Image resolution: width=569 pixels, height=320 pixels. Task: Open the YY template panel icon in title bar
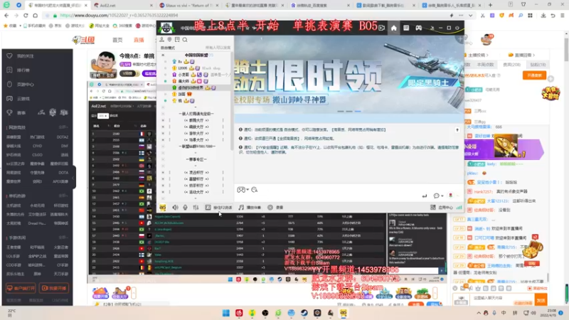coord(406,28)
